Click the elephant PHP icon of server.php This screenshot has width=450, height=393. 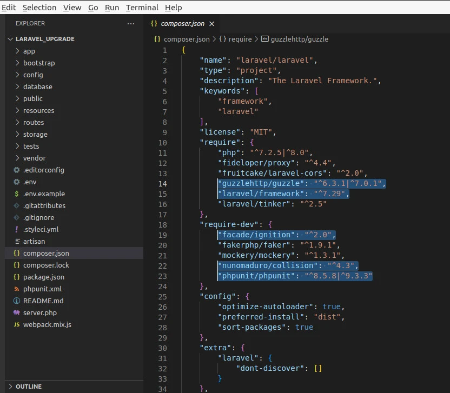click(16, 313)
